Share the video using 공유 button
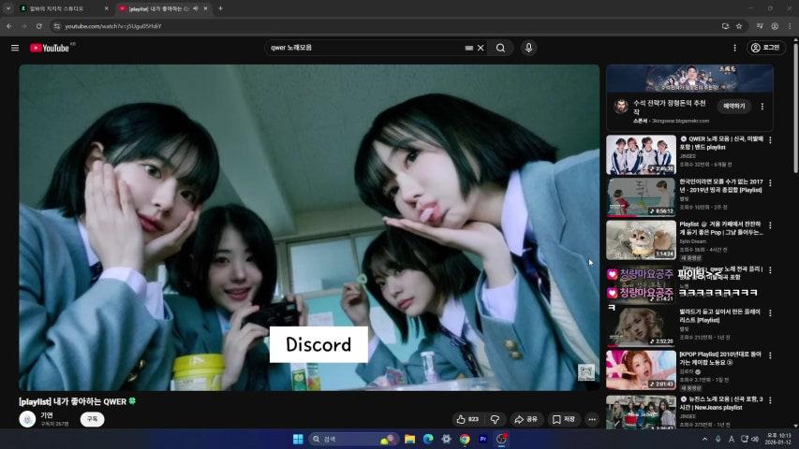The height and width of the screenshot is (449, 799). coord(525,420)
